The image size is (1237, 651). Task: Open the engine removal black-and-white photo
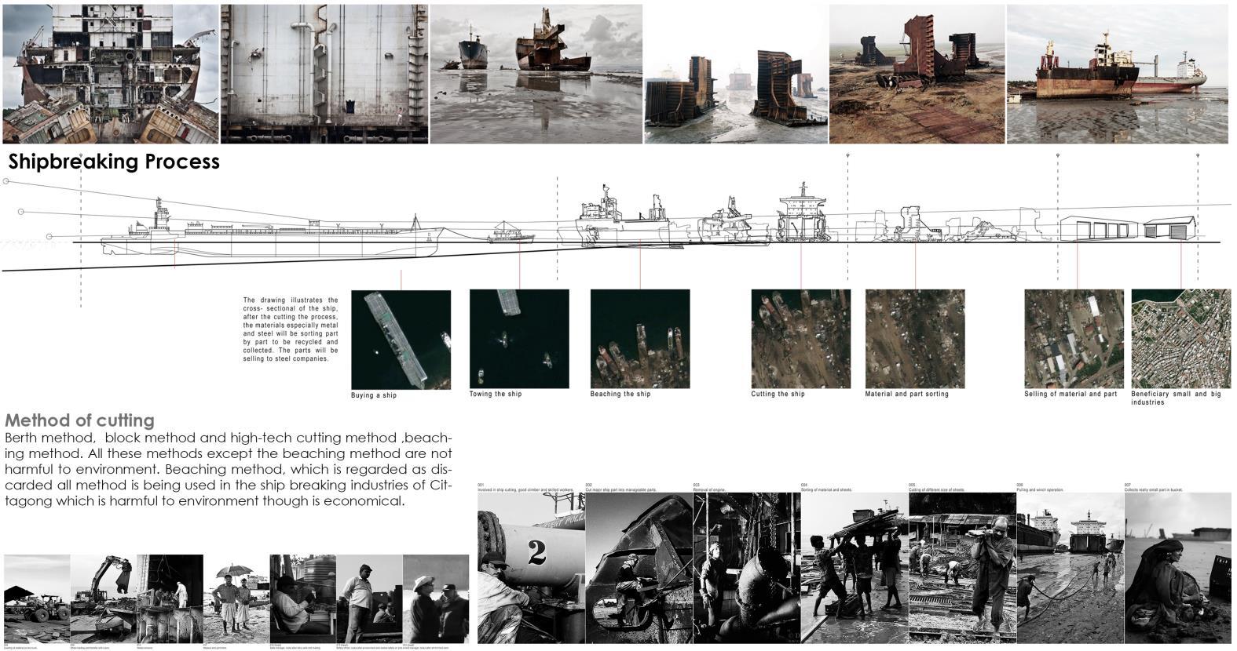coord(747,568)
